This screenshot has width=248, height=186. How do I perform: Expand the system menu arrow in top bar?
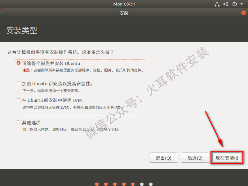point(242,4)
